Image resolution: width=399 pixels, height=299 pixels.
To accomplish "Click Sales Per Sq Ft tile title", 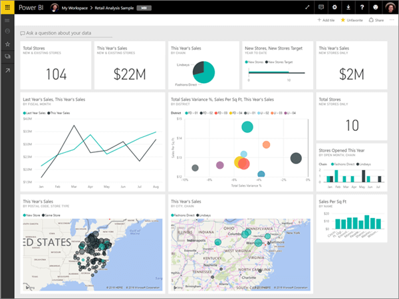I will pyautogui.click(x=332, y=201).
